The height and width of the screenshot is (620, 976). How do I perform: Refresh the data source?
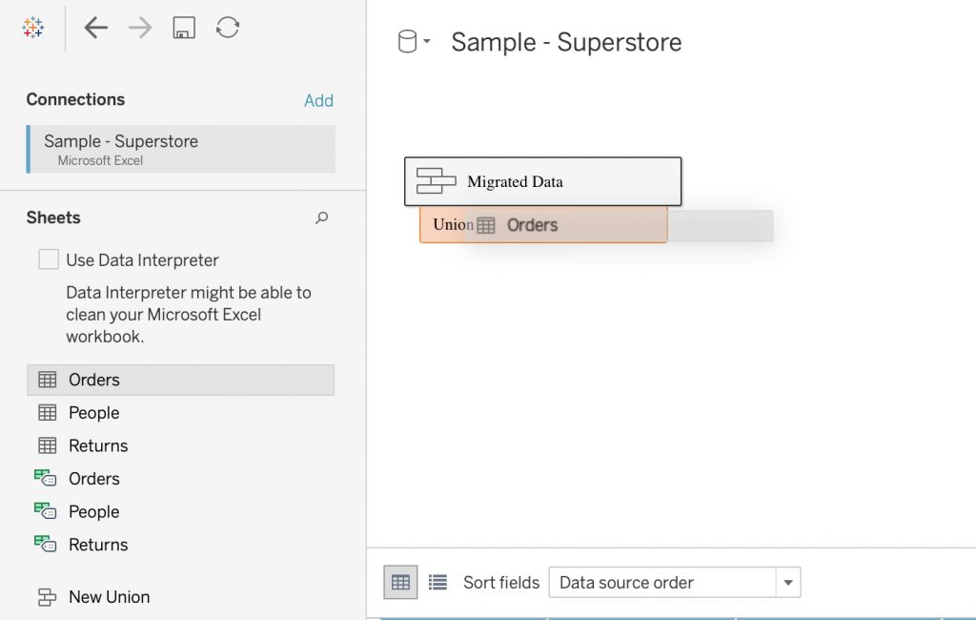[228, 28]
